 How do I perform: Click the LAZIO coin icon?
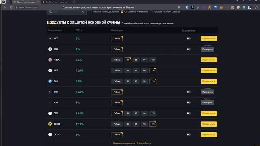pos(50,135)
